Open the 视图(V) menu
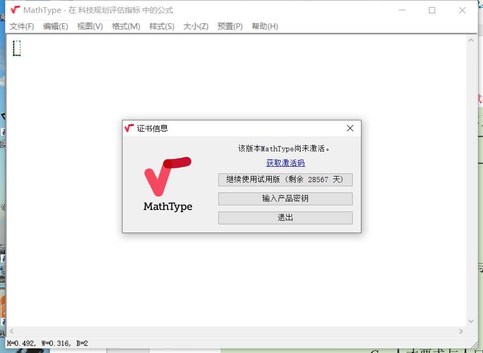Screen dimensions: 483x353 [x=90, y=26]
